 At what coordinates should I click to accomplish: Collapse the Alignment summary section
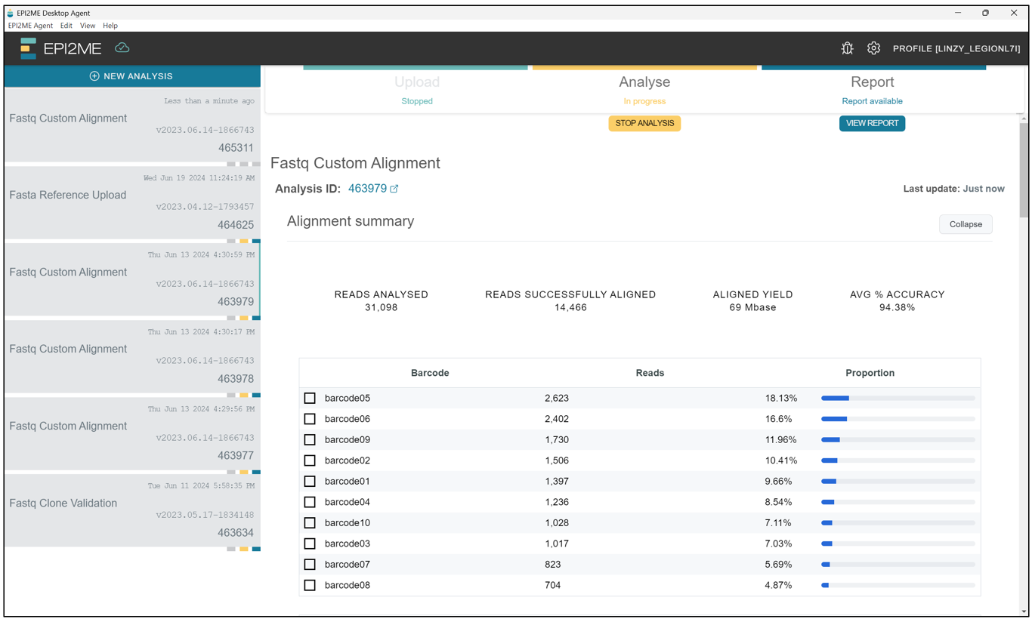pos(966,224)
